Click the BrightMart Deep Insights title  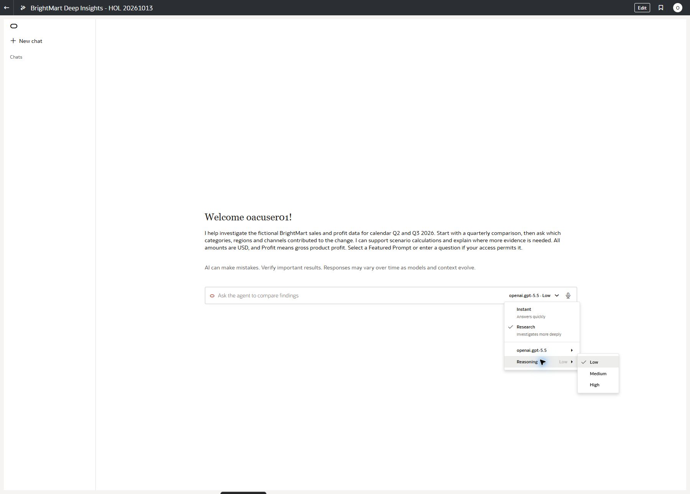(92, 8)
